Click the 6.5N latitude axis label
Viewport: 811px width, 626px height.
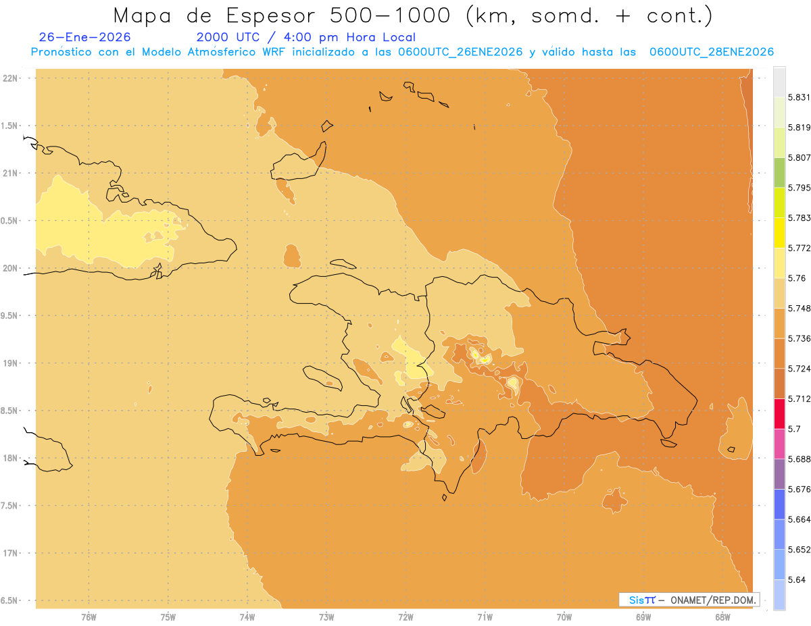[9, 600]
